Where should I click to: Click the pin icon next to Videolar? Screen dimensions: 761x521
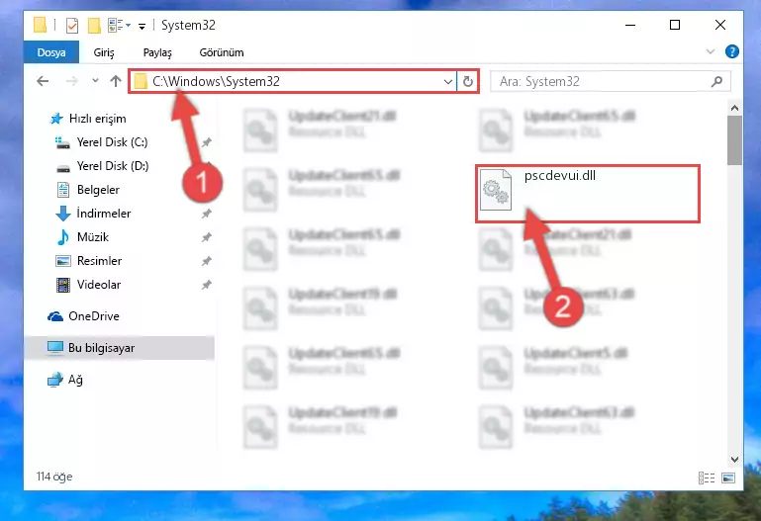(x=207, y=285)
